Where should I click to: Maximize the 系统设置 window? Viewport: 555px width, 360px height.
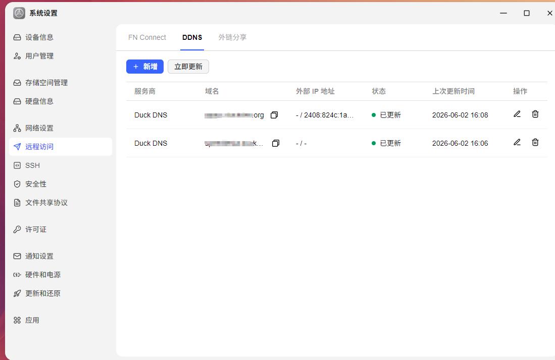click(527, 13)
